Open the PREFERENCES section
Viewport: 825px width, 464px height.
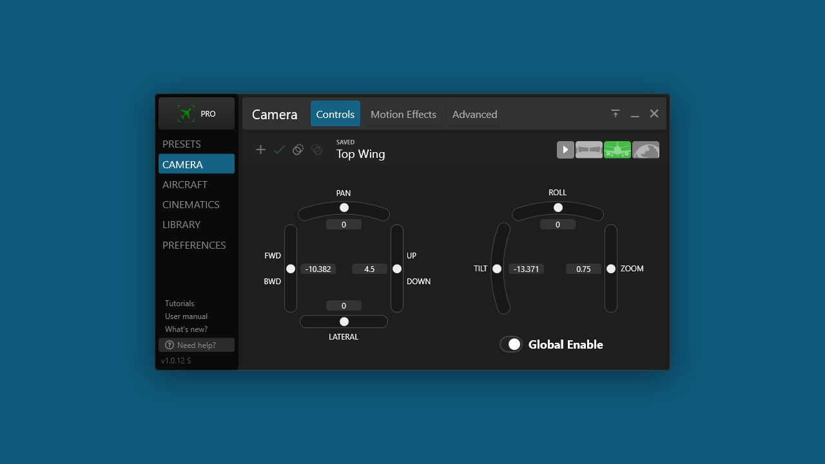(194, 245)
